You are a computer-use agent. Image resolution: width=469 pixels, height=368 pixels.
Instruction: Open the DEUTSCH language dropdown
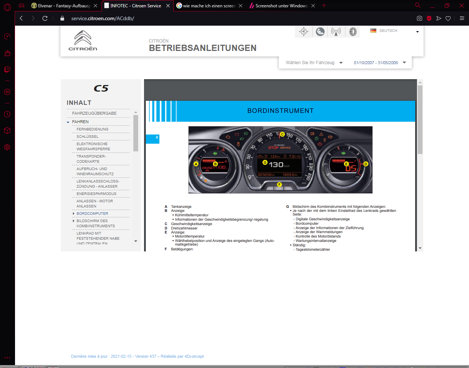click(417, 32)
